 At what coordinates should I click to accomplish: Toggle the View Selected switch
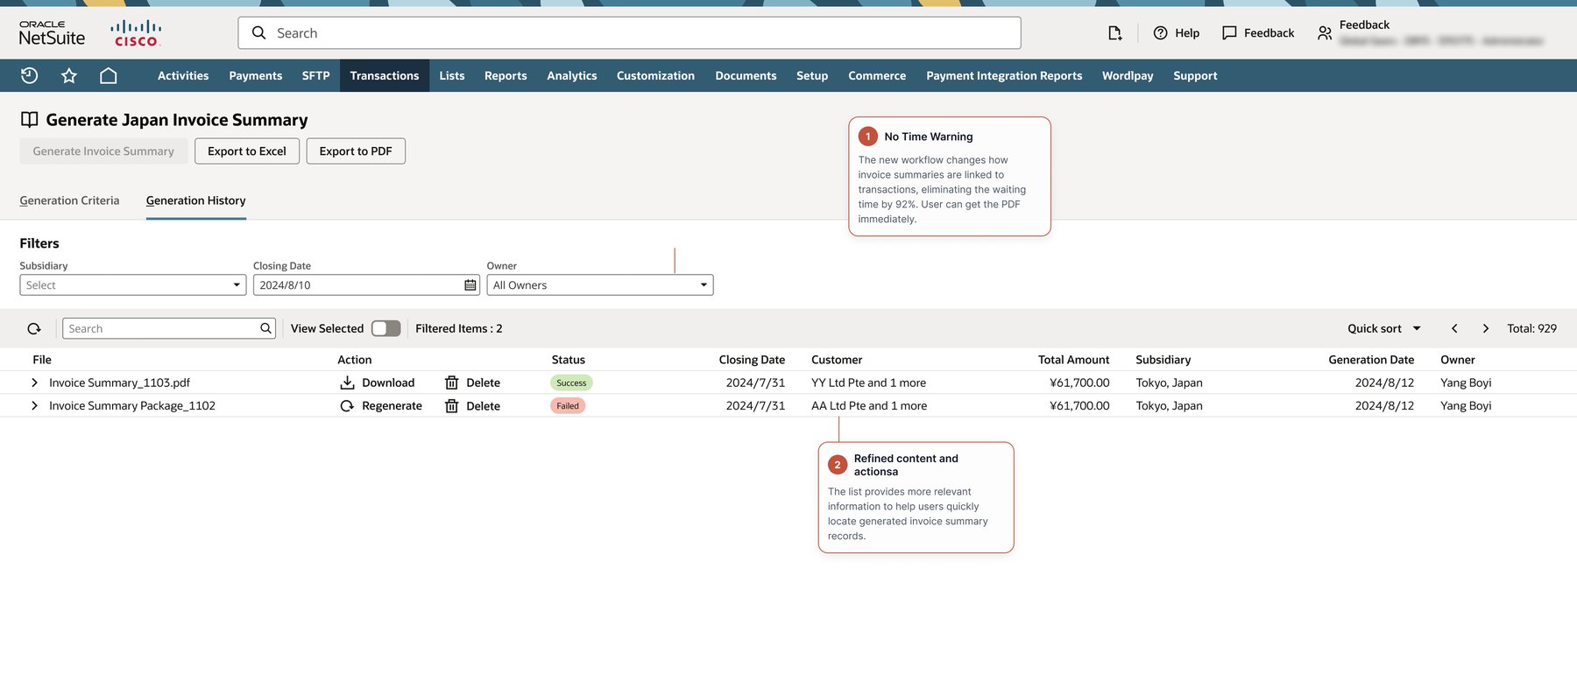(x=385, y=328)
